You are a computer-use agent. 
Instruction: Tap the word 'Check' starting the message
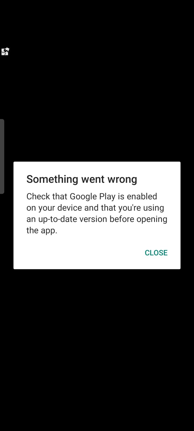(x=38, y=196)
